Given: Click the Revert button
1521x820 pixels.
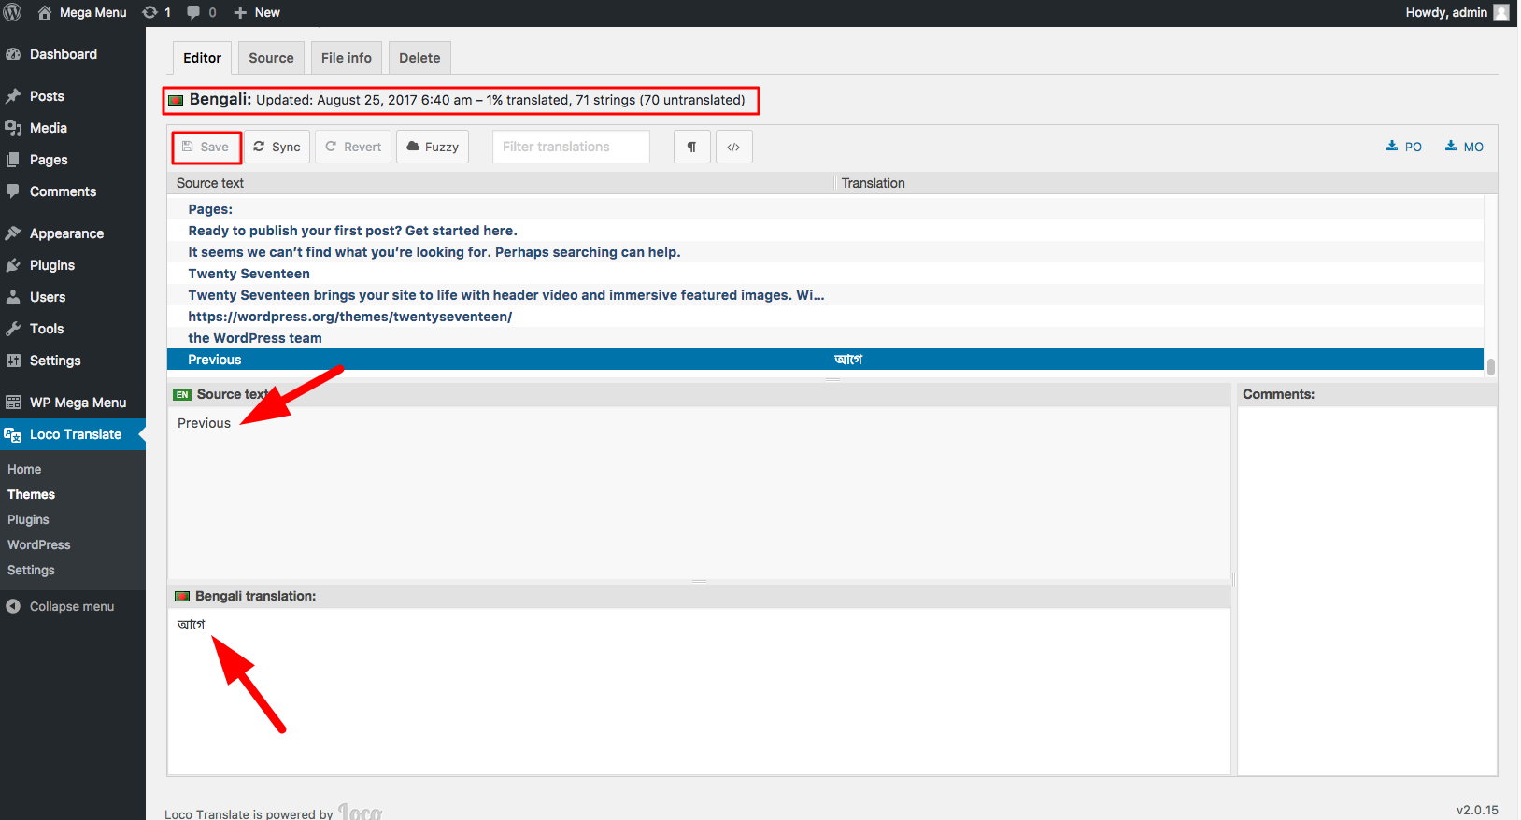Looking at the screenshot, I should point(353,147).
